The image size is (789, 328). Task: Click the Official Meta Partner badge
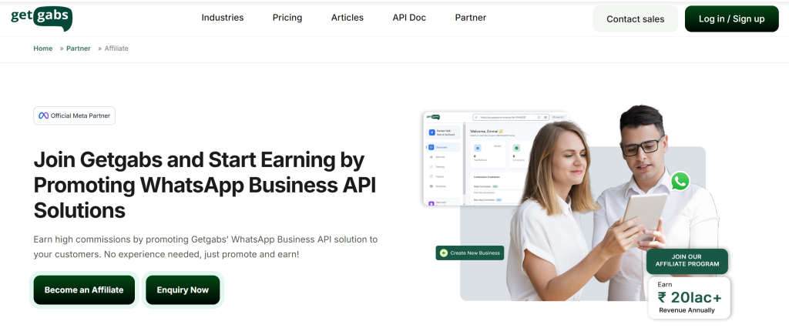coord(75,115)
